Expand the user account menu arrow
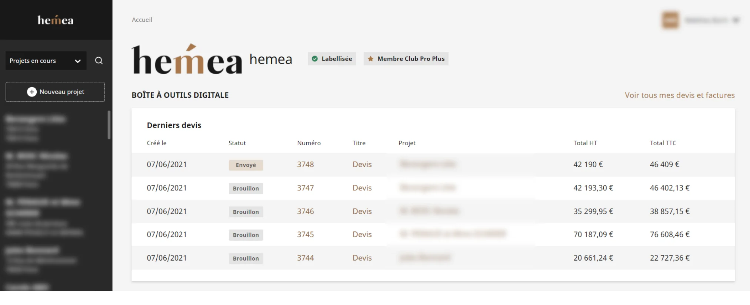The image size is (750, 305). coord(736,20)
